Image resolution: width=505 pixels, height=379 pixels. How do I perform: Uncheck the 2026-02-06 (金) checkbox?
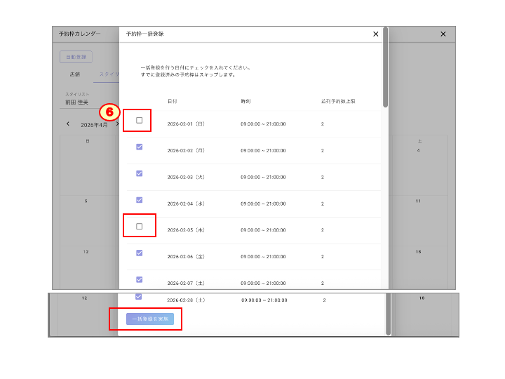(139, 253)
